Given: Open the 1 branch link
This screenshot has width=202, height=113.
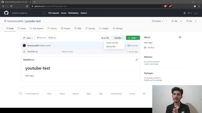Looking at the screenshot, I should point(42,38).
